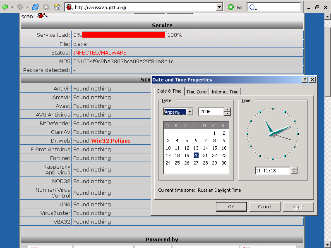The width and height of the screenshot is (331, 248).
Task: Click the year field showing 2006
Action: (x=211, y=112)
